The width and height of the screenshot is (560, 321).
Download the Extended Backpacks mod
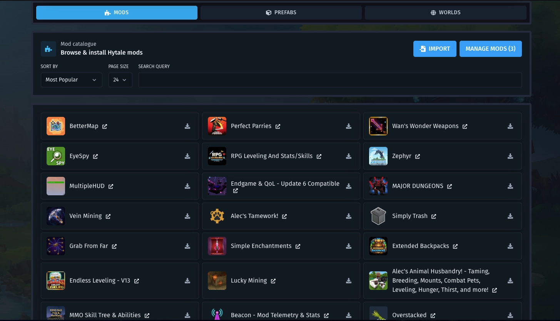(510, 246)
